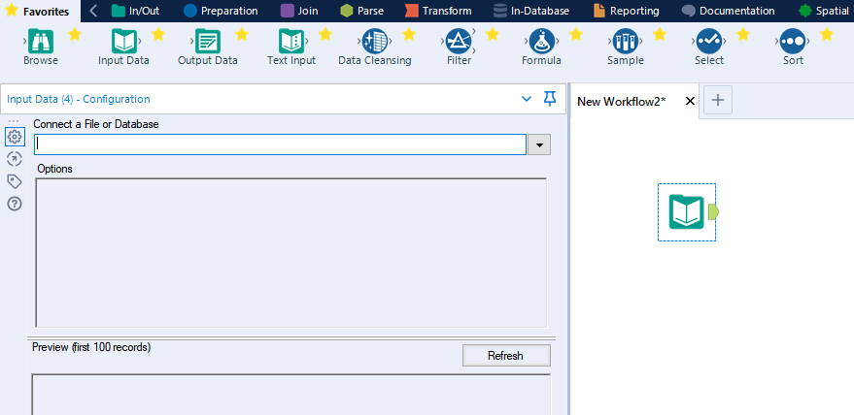
Task: Toggle favorite star next to Sample
Action: coord(660,34)
